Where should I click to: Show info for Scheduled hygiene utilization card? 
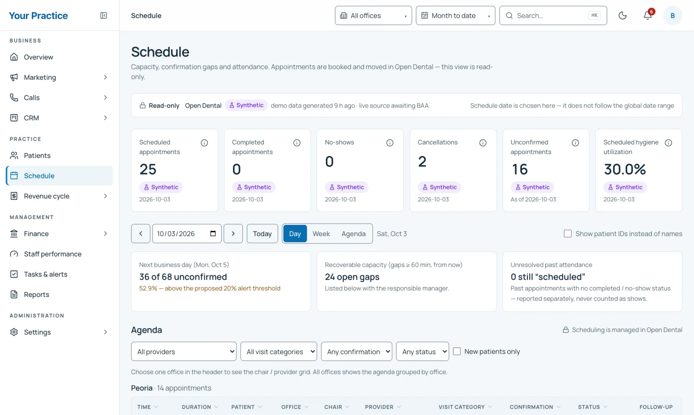(x=668, y=143)
